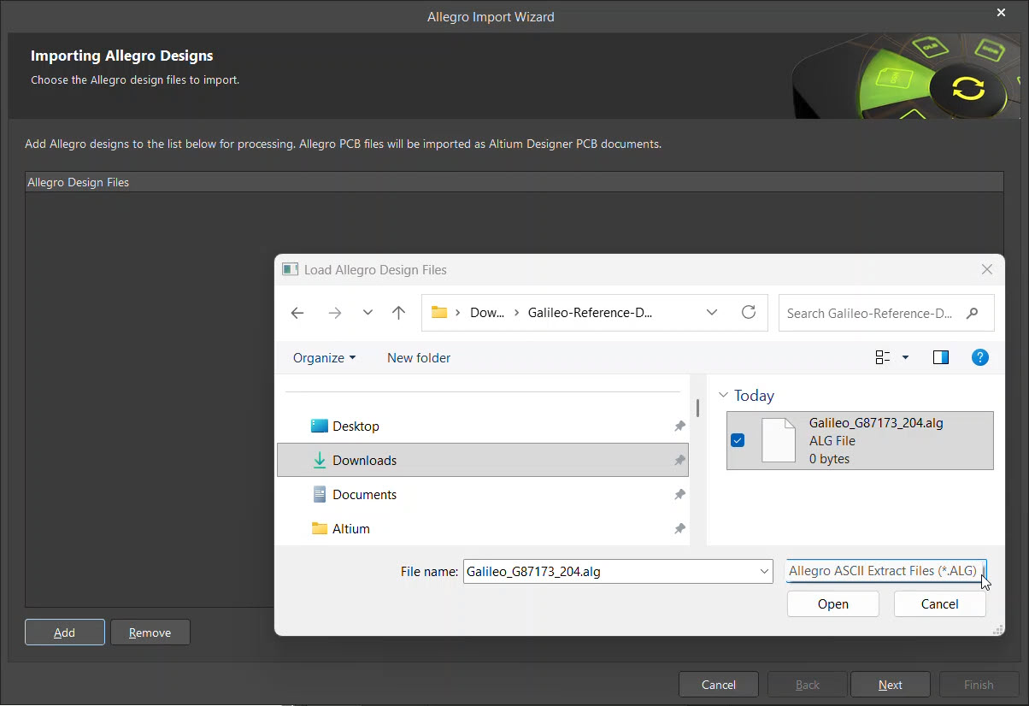Open the Allegro ASCII Extract Files filter
The height and width of the screenshot is (706, 1029).
885,571
